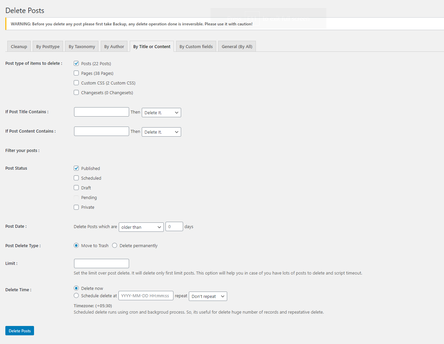This screenshot has width=444, height=344.
Task: Check the Private post status
Action: coord(76,207)
